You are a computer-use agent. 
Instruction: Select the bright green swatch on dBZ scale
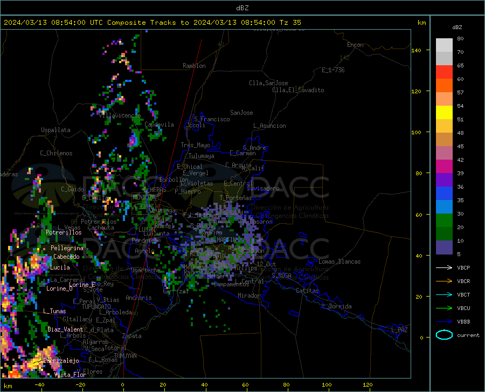coord(444,221)
